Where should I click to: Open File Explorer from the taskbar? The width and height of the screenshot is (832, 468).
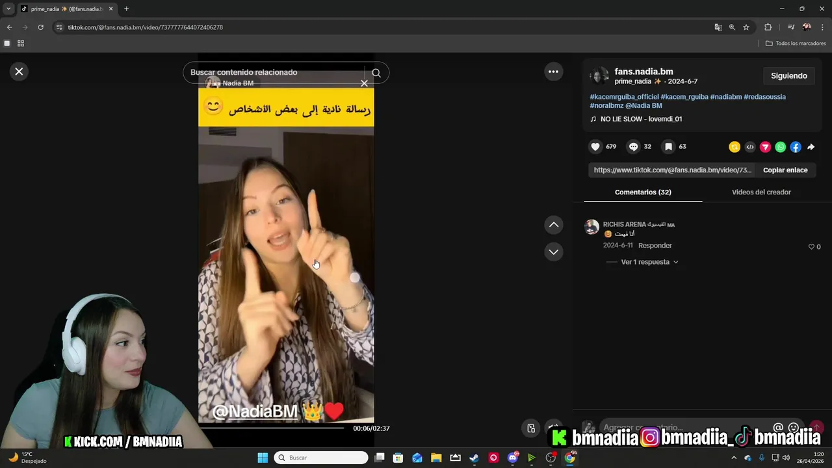click(436, 458)
